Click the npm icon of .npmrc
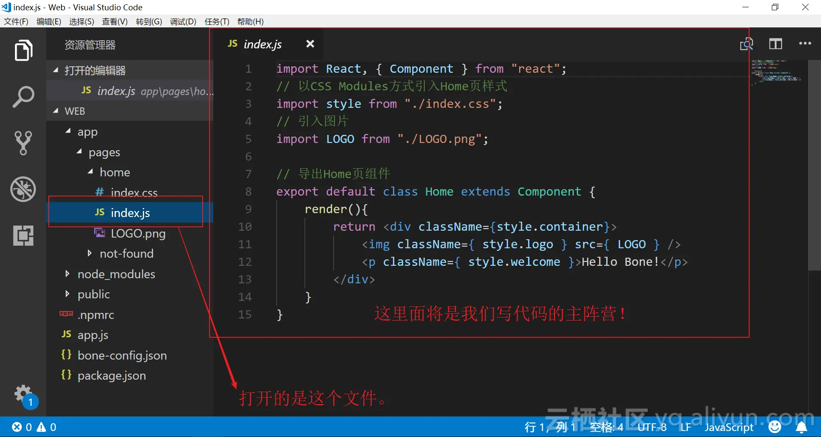 [x=66, y=314]
